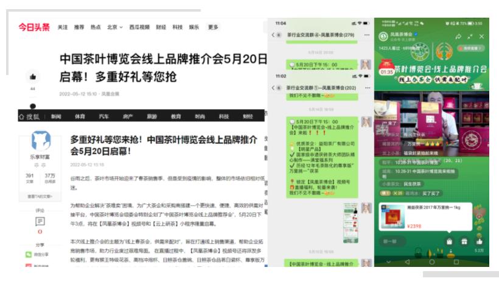Screen dimensions: 499x284
Task: Open 旅游 in Sohu navigation bar
Action: [152, 116]
